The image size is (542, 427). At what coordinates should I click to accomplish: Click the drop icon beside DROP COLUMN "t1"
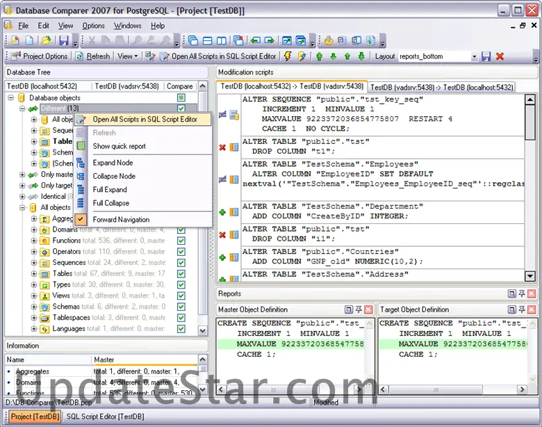(x=223, y=147)
